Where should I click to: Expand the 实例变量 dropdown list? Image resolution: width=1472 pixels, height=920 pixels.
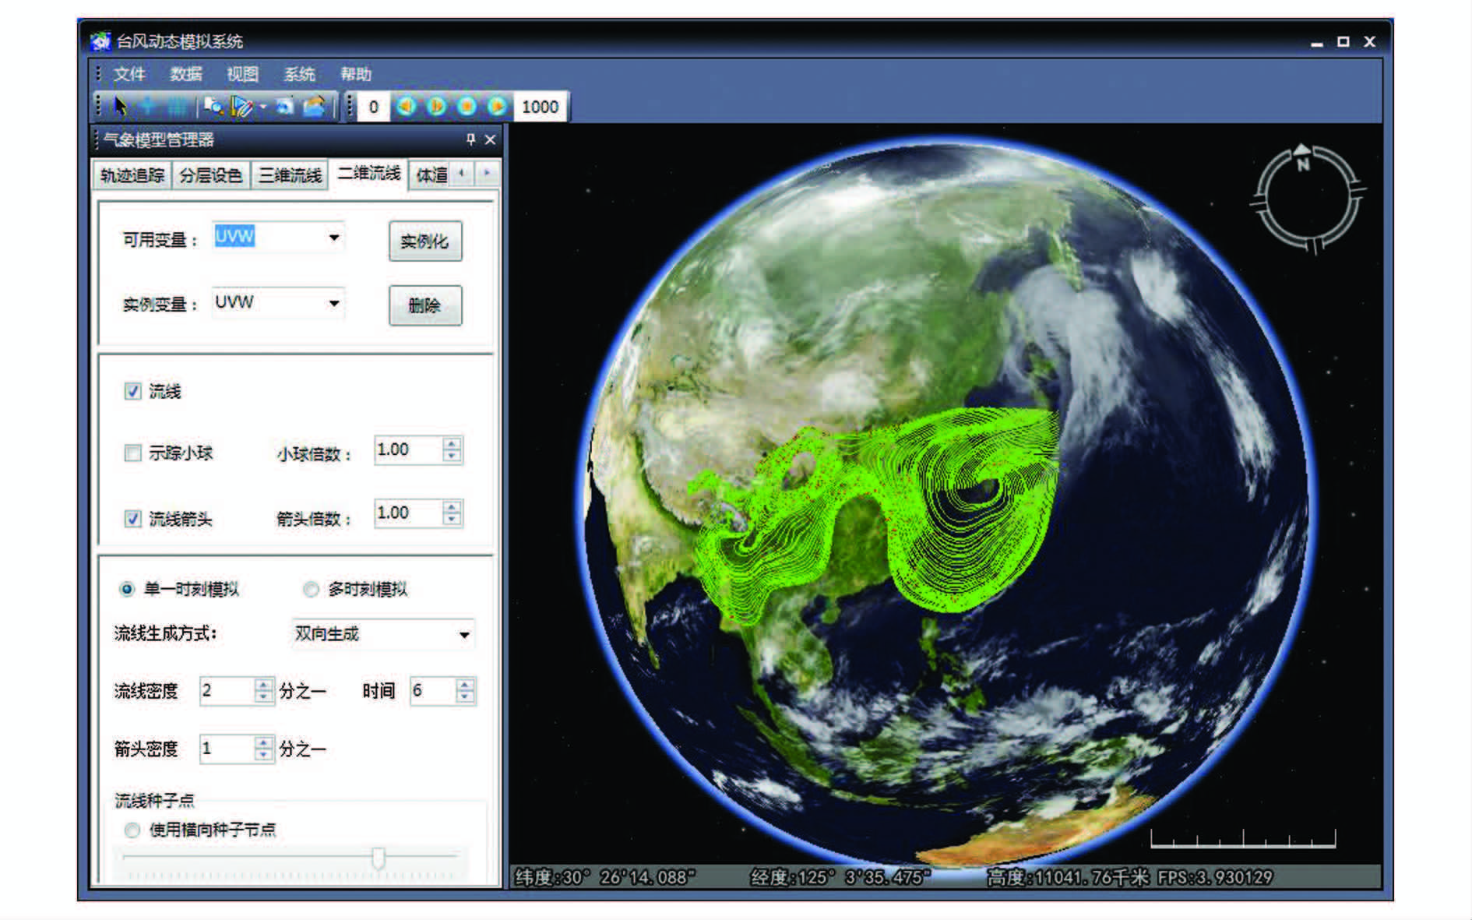pyautogui.click(x=333, y=303)
